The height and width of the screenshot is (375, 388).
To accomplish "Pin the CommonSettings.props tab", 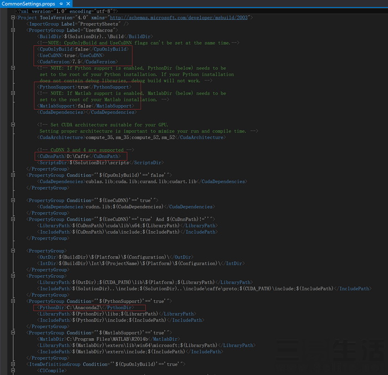I will click(61, 4).
